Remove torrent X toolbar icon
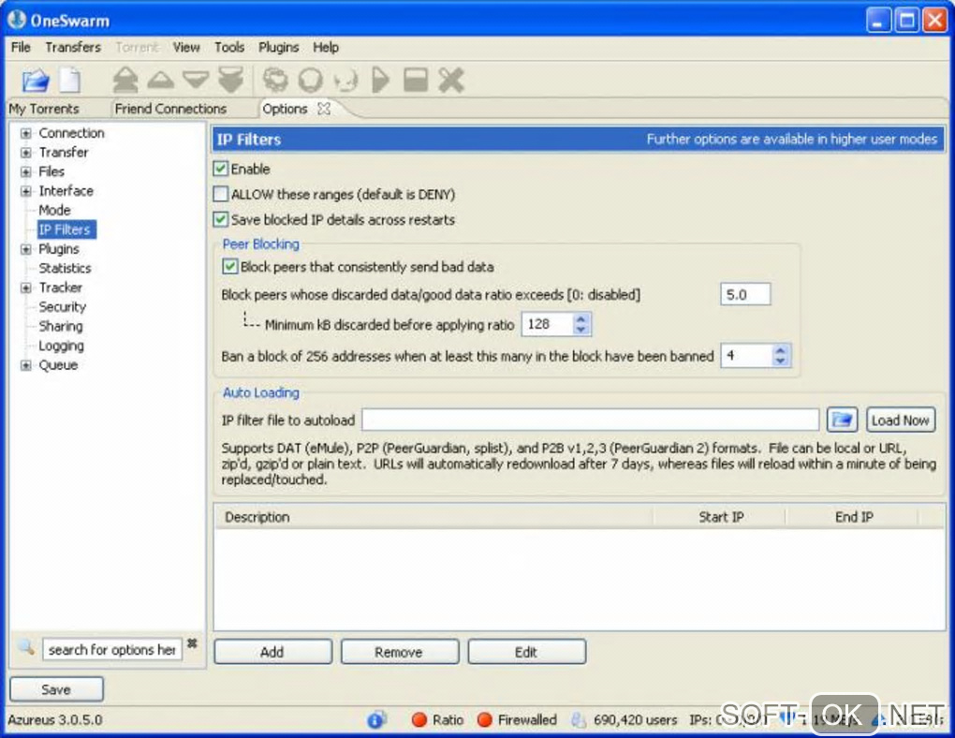The height and width of the screenshot is (738, 955). [451, 80]
